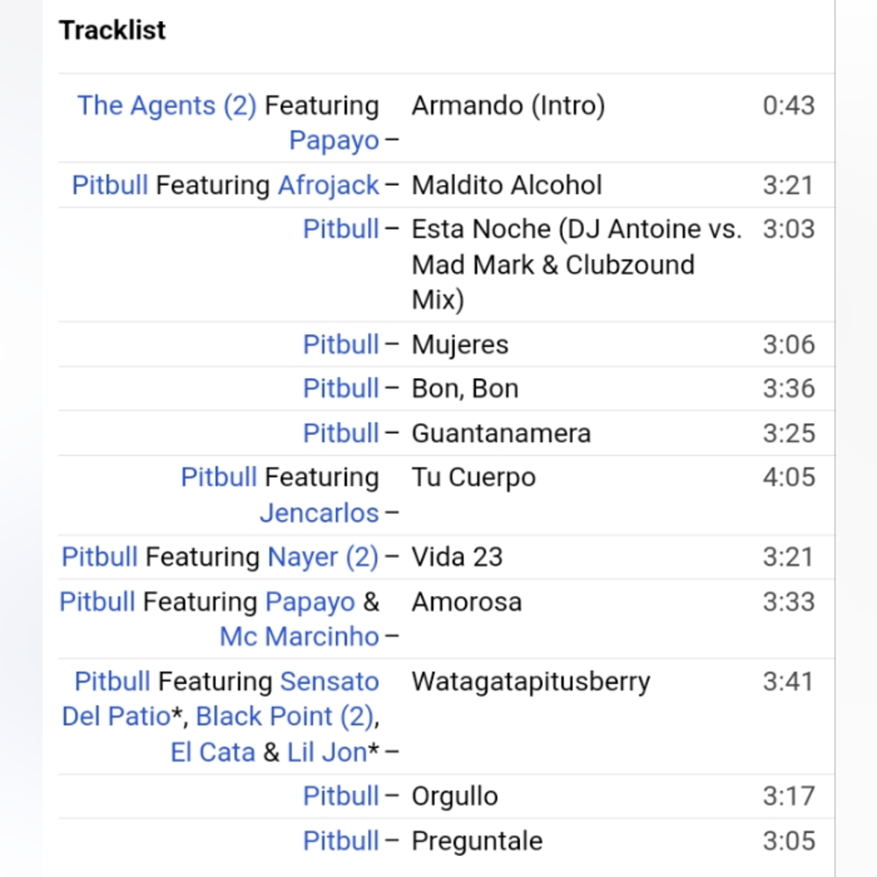The width and height of the screenshot is (877, 877).
Task: Select Pitbull link beside Esta Noche
Action: pos(341,229)
